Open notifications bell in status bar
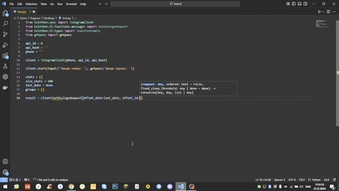The image size is (339, 191). pos(334,180)
